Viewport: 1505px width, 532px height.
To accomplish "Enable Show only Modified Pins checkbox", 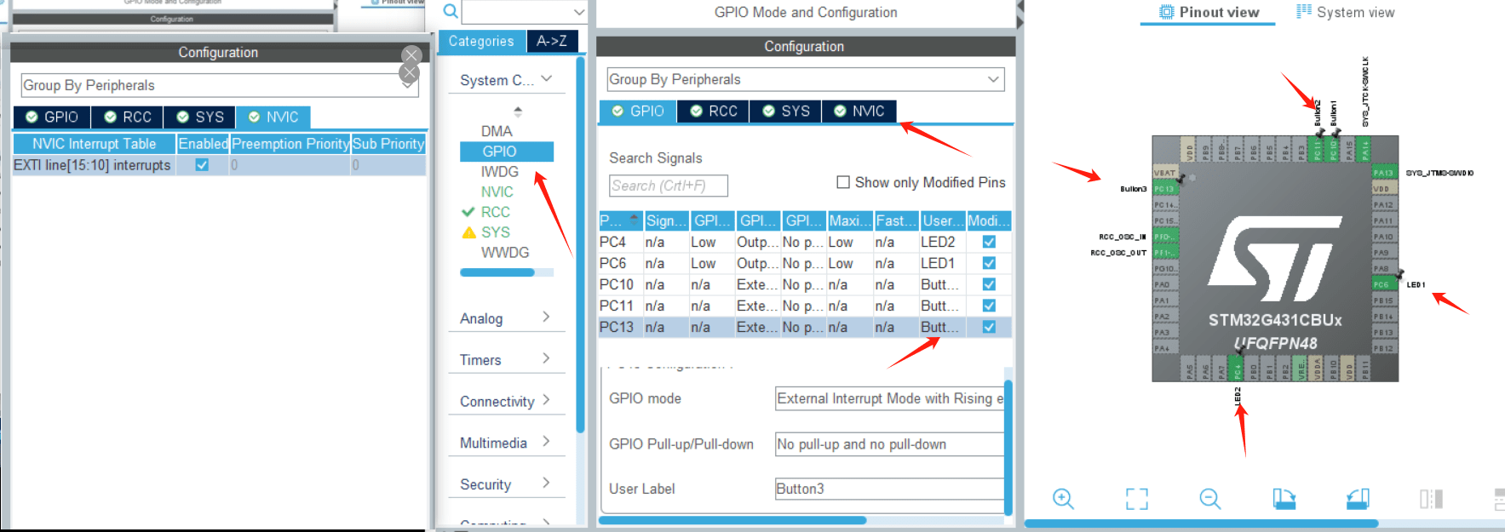I will [843, 182].
